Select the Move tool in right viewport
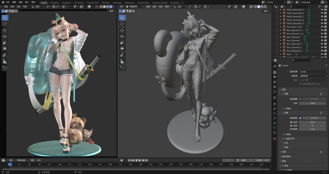This screenshot has height=174, width=329. tap(122, 31)
